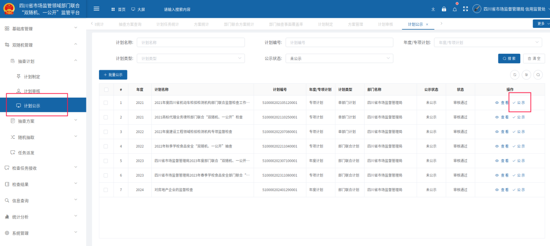Switch to the 计划审核 tab
Viewport: 550px width, 246px height.
tap(385, 25)
